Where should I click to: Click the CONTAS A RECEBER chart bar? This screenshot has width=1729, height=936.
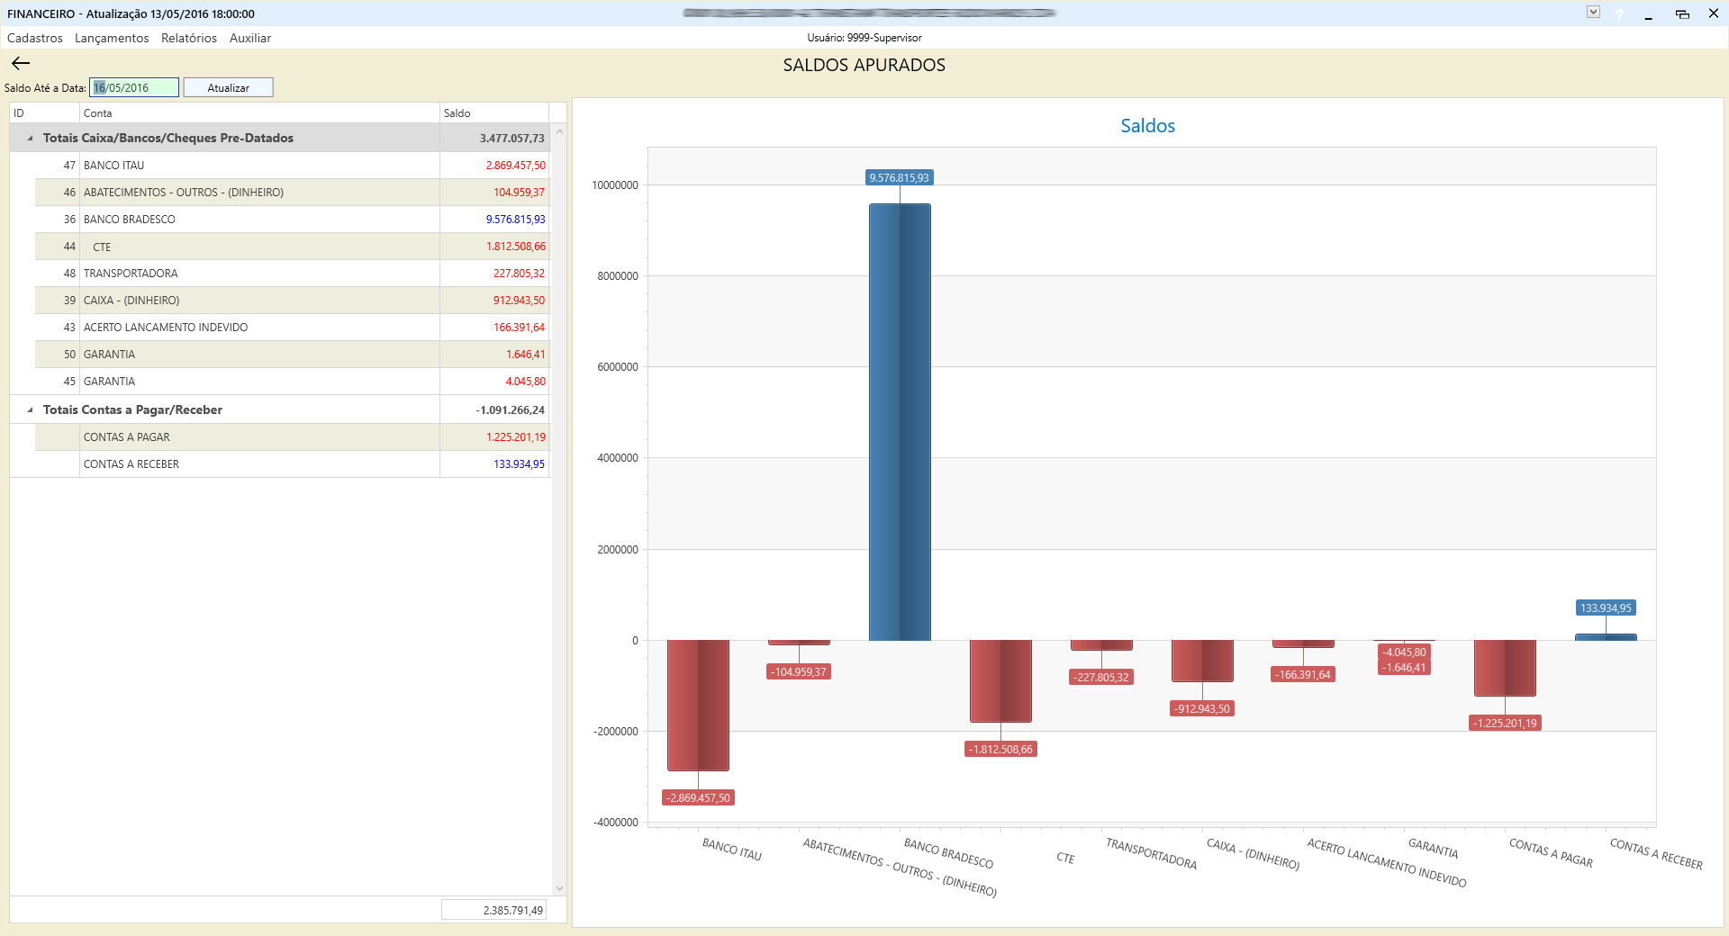click(1606, 637)
